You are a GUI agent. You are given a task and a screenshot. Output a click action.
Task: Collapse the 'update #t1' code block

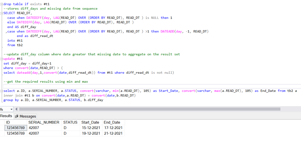point(2,59)
